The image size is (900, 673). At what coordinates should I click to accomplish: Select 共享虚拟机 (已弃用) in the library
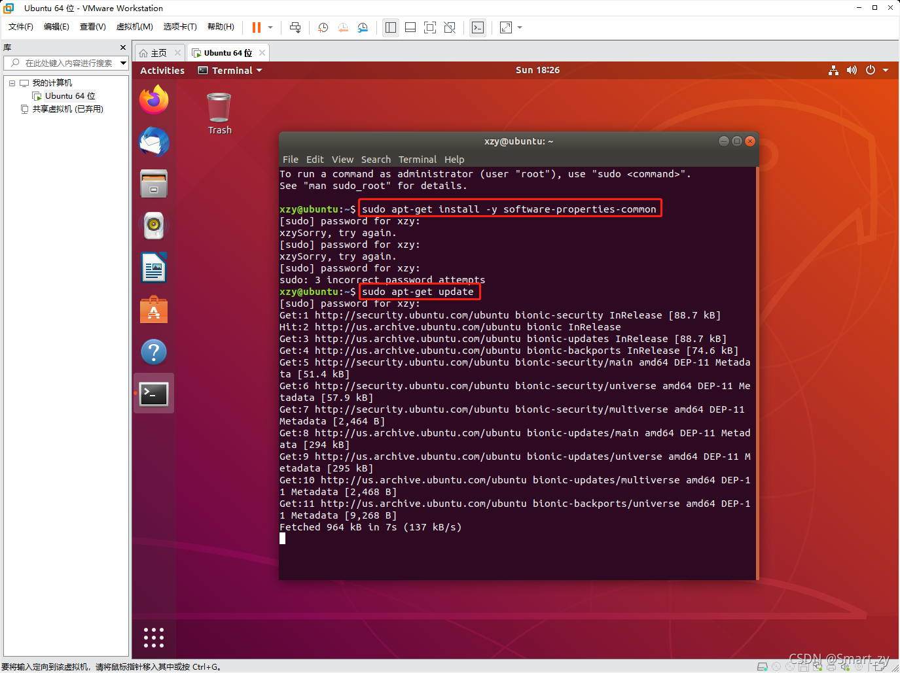point(68,109)
